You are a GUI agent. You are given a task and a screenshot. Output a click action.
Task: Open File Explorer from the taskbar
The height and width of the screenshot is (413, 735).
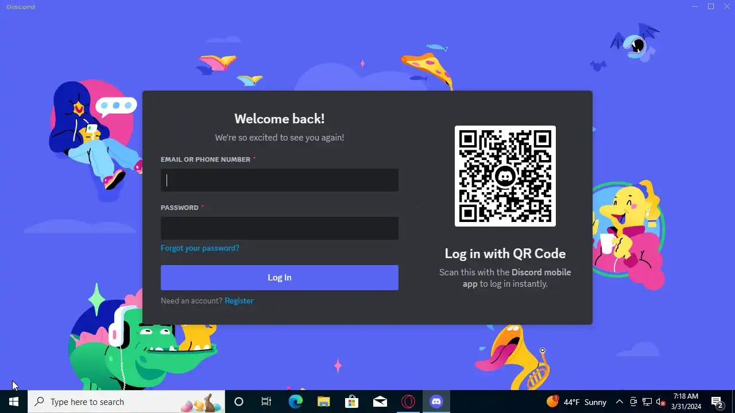323,402
